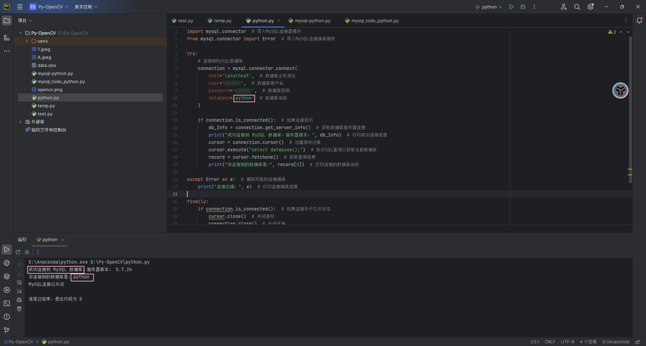646x346 pixels.
Task: Switch to the temp.py tab
Action: click(222, 21)
